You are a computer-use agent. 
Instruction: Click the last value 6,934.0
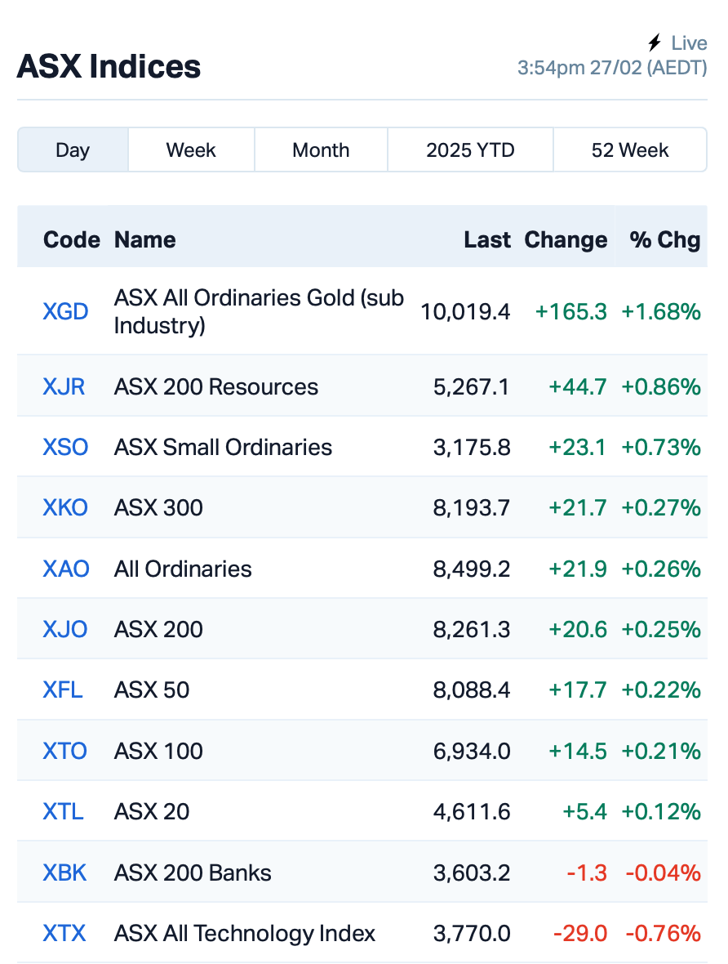pos(472,751)
